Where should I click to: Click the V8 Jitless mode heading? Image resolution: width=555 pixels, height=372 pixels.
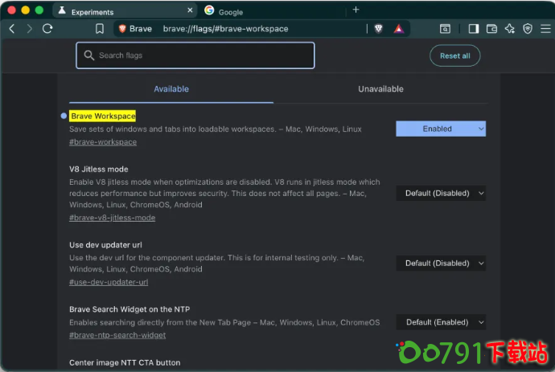coord(99,169)
